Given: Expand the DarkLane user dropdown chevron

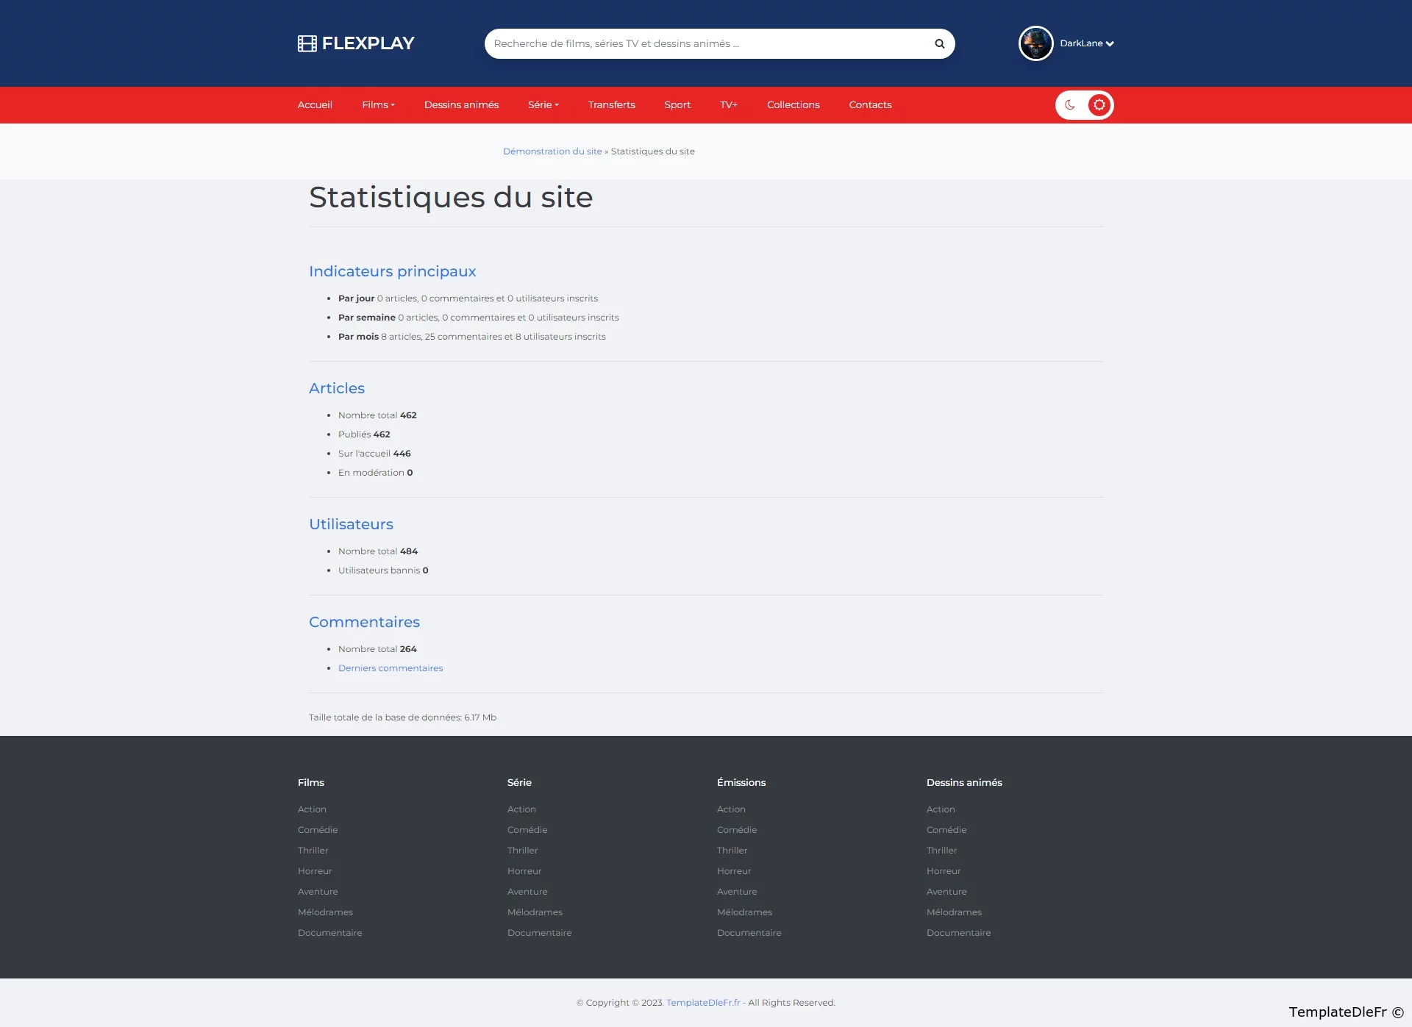Looking at the screenshot, I should (1110, 44).
